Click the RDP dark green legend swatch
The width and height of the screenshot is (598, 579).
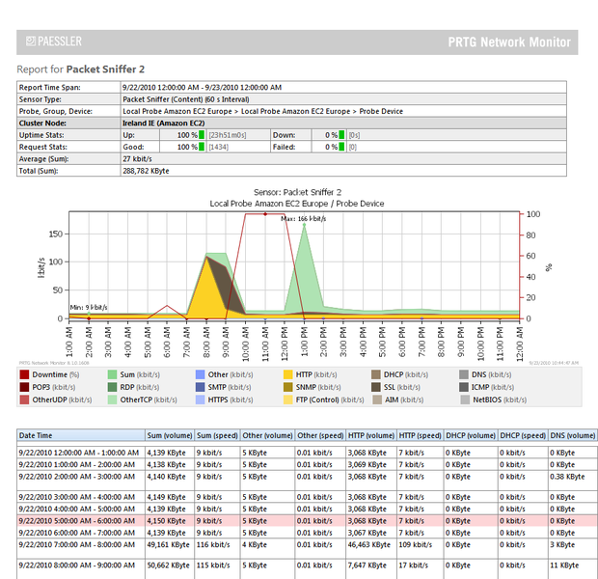(x=112, y=387)
